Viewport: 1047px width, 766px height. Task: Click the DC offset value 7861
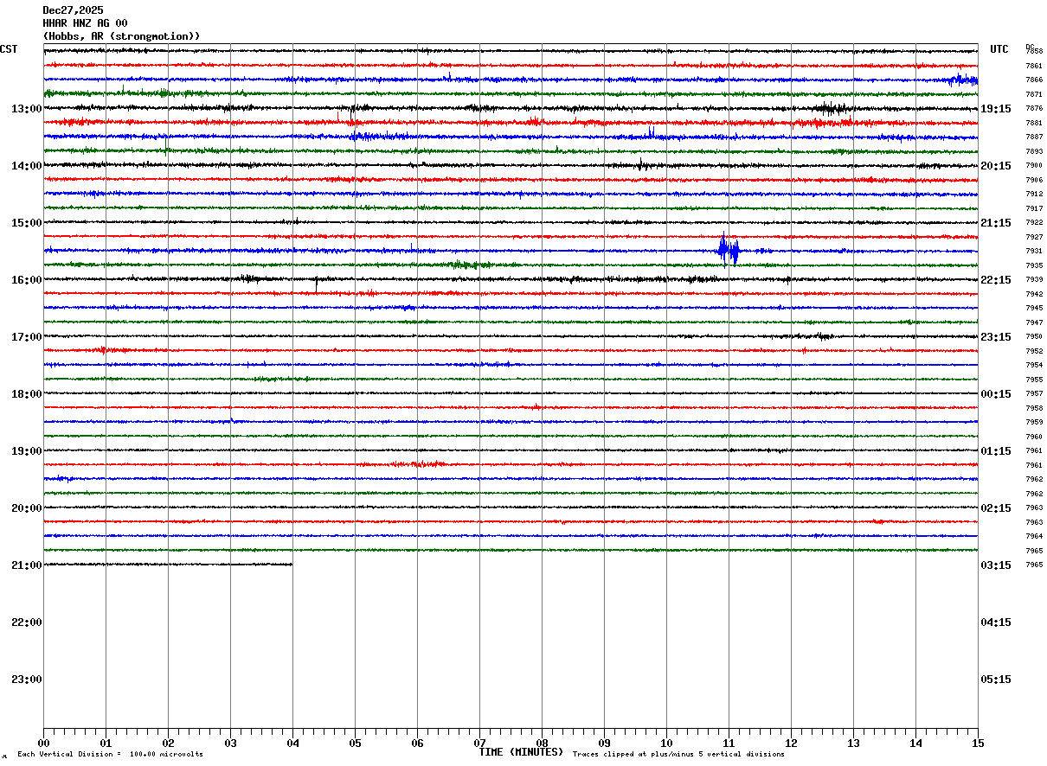(1034, 66)
